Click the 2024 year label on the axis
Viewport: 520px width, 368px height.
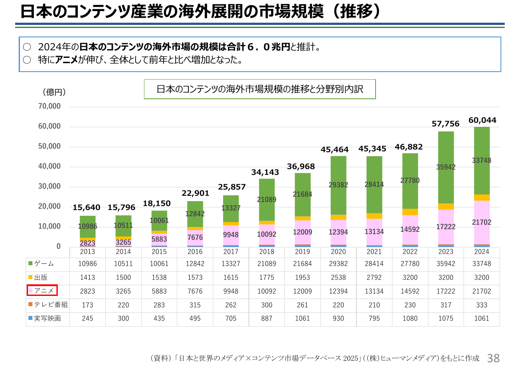pos(481,252)
